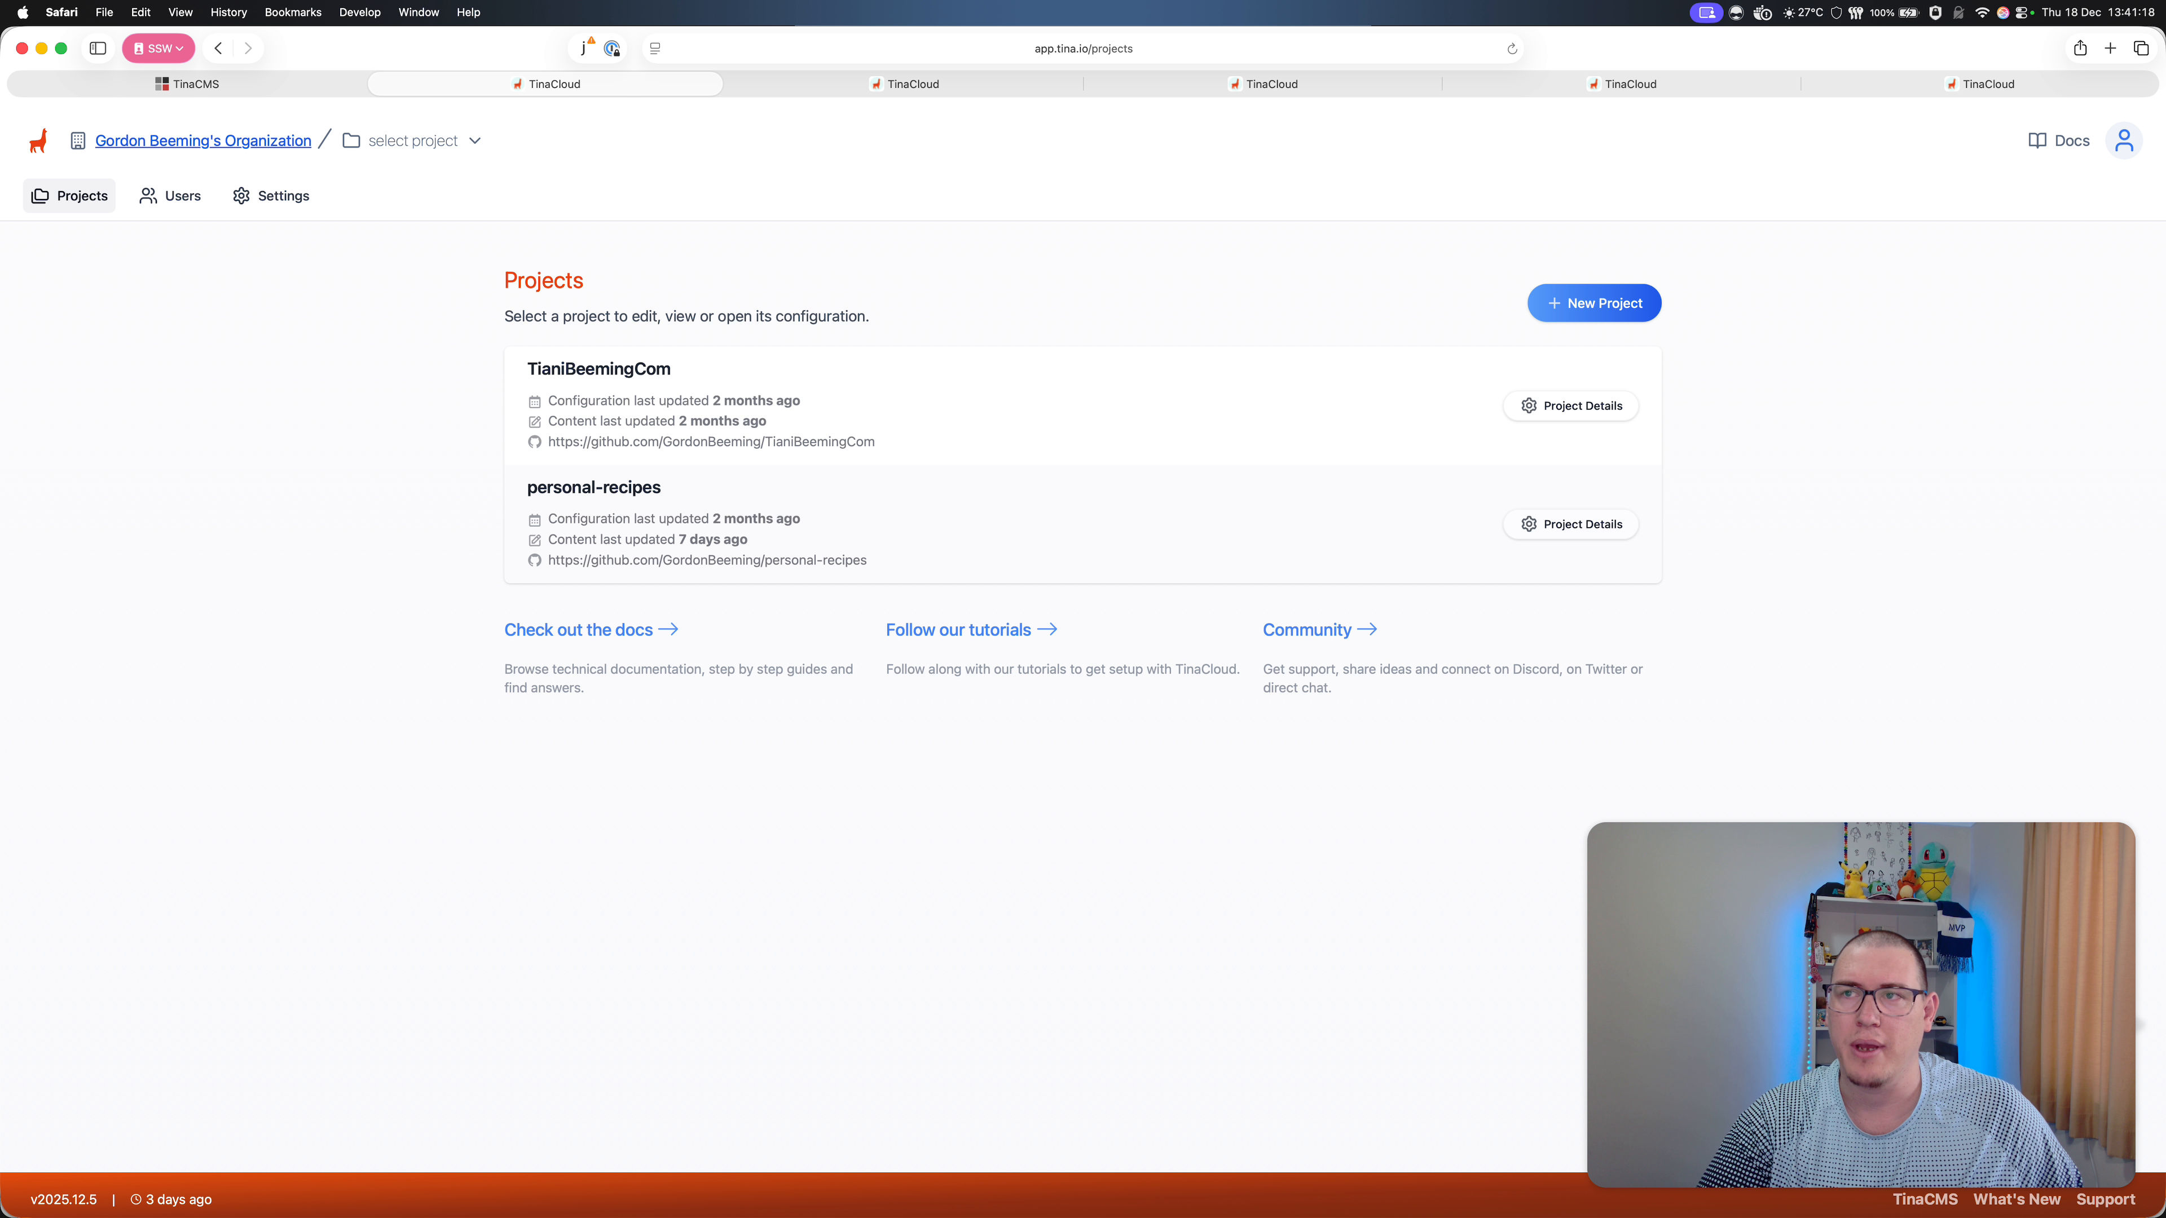Click the date and time in the menu bar
This screenshot has width=2166, height=1218.
pyautogui.click(x=2098, y=12)
